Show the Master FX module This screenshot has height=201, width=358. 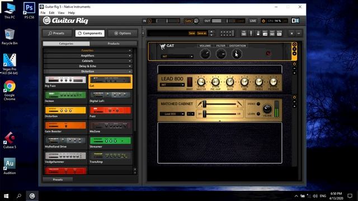(279, 33)
